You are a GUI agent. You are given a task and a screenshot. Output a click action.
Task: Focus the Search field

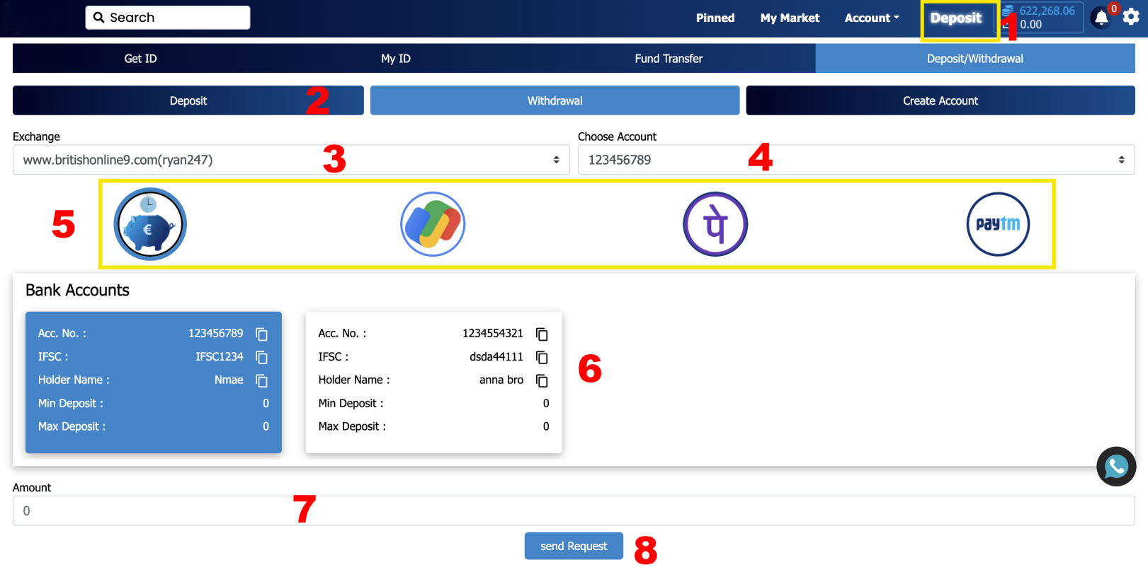pyautogui.click(x=168, y=18)
